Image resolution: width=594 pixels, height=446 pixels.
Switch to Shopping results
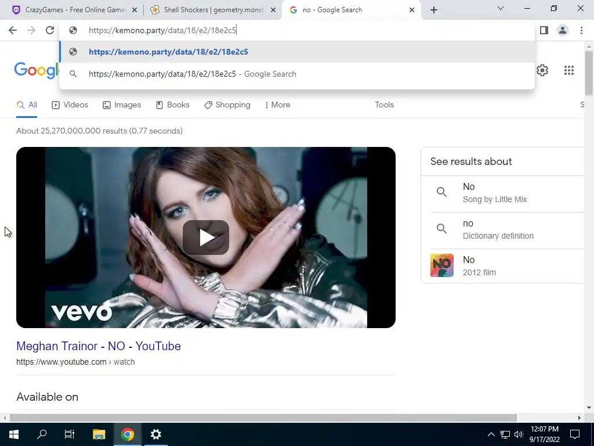(227, 105)
